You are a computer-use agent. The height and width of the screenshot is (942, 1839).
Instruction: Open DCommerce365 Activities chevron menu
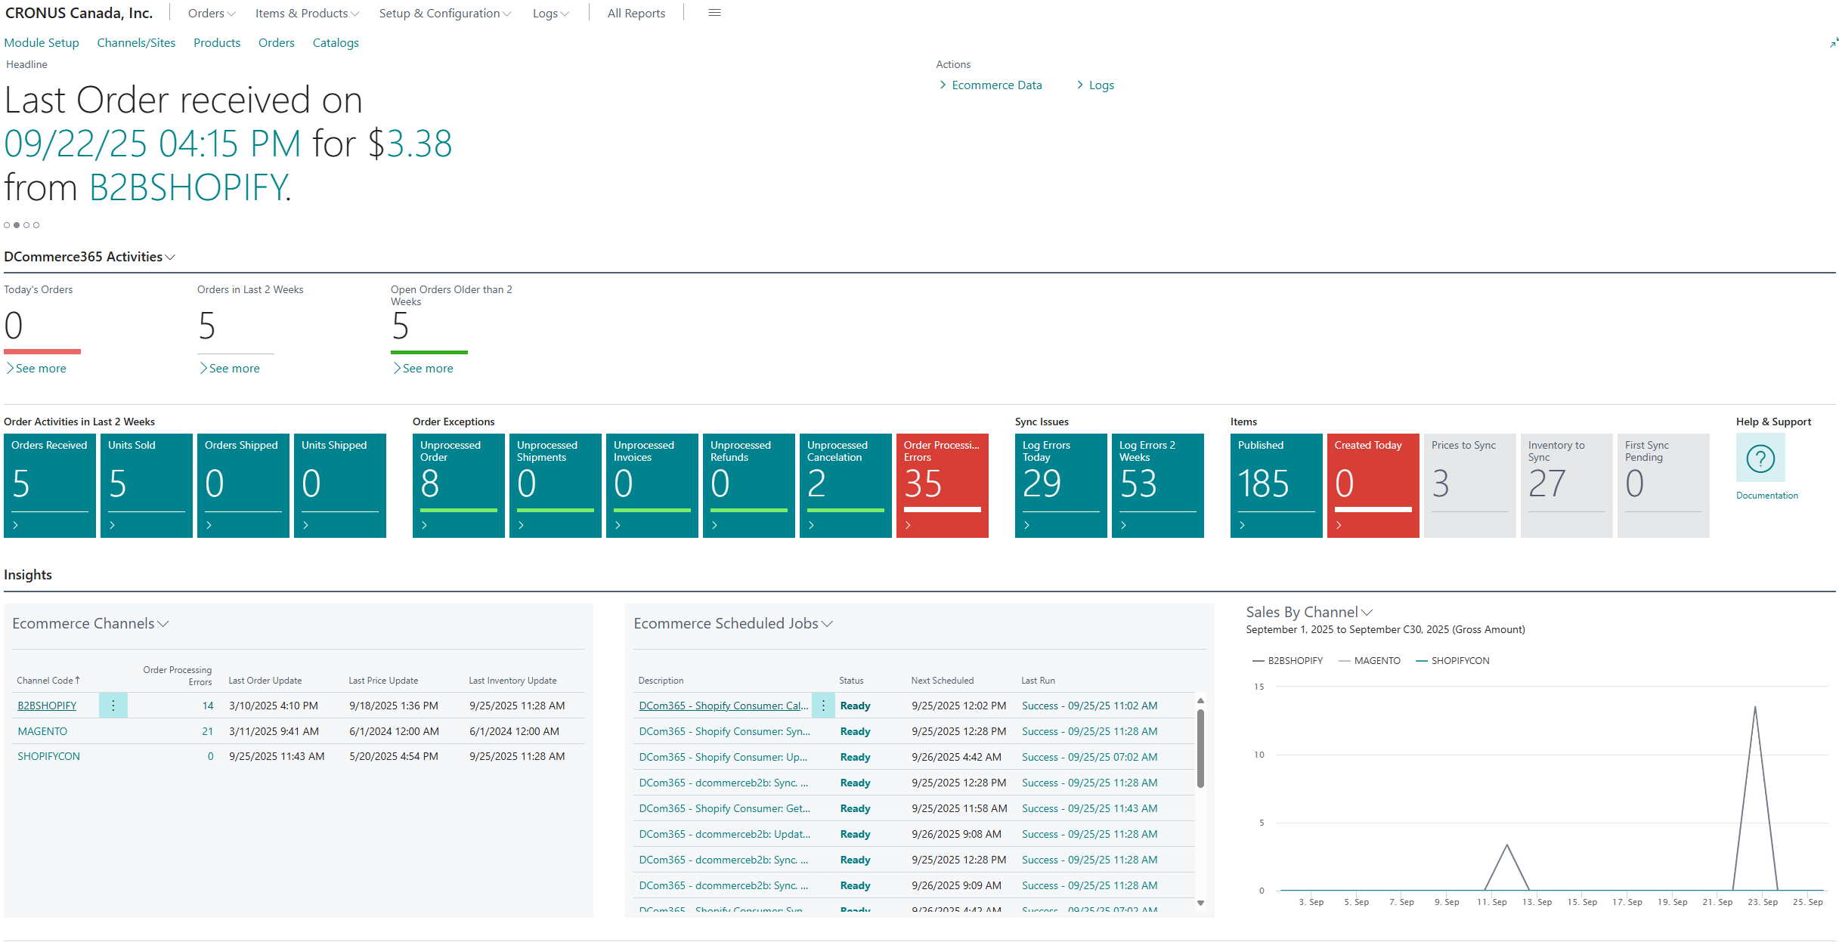point(171,258)
